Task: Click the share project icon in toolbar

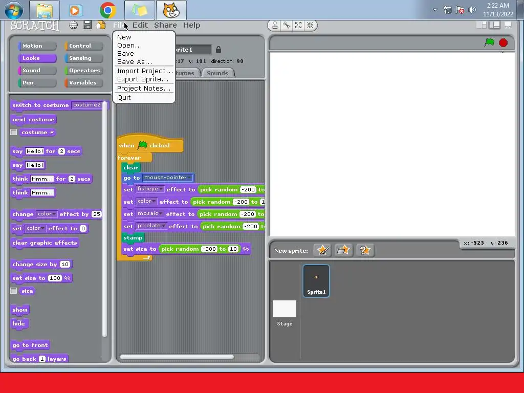Action: 101,25
